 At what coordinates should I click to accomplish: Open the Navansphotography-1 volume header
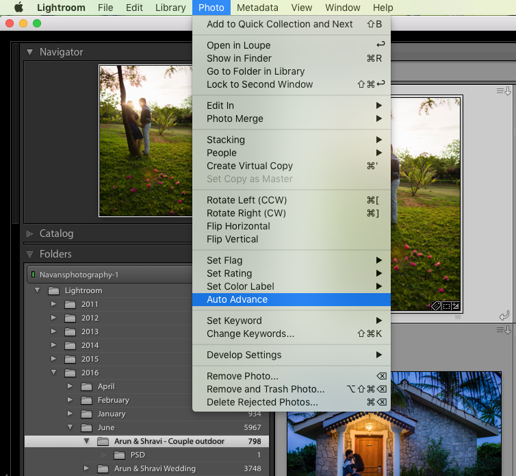point(109,275)
